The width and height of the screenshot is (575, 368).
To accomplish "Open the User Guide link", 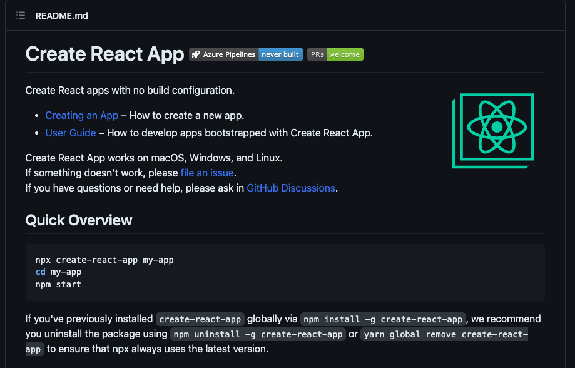I will click(x=71, y=133).
